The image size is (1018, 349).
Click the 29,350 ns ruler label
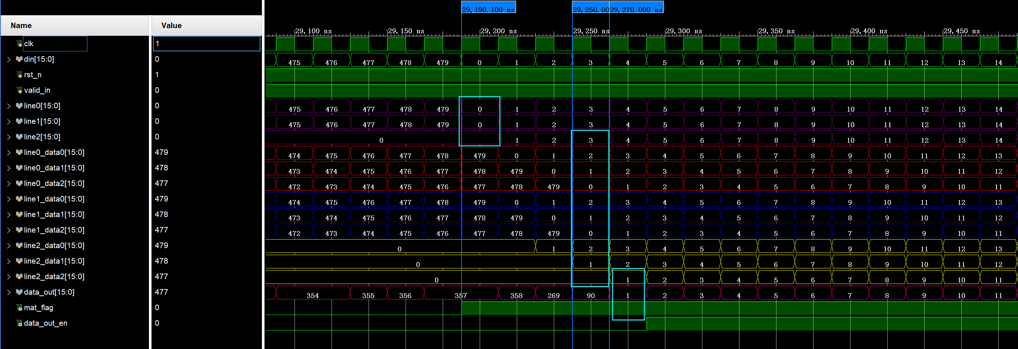(776, 31)
